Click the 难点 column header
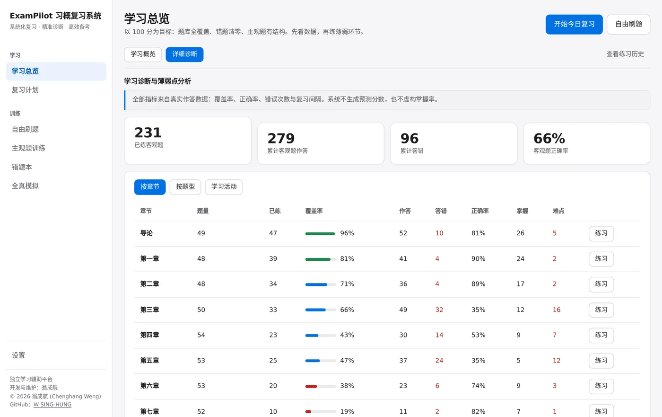The width and height of the screenshot is (662, 417). [558, 211]
